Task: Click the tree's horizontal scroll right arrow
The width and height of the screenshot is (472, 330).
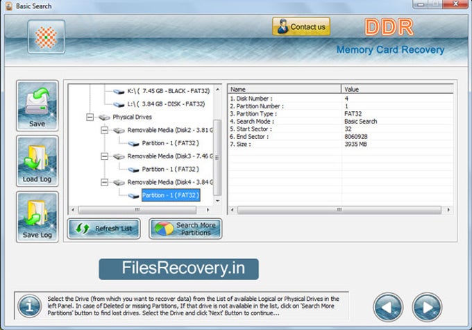Action: point(208,209)
